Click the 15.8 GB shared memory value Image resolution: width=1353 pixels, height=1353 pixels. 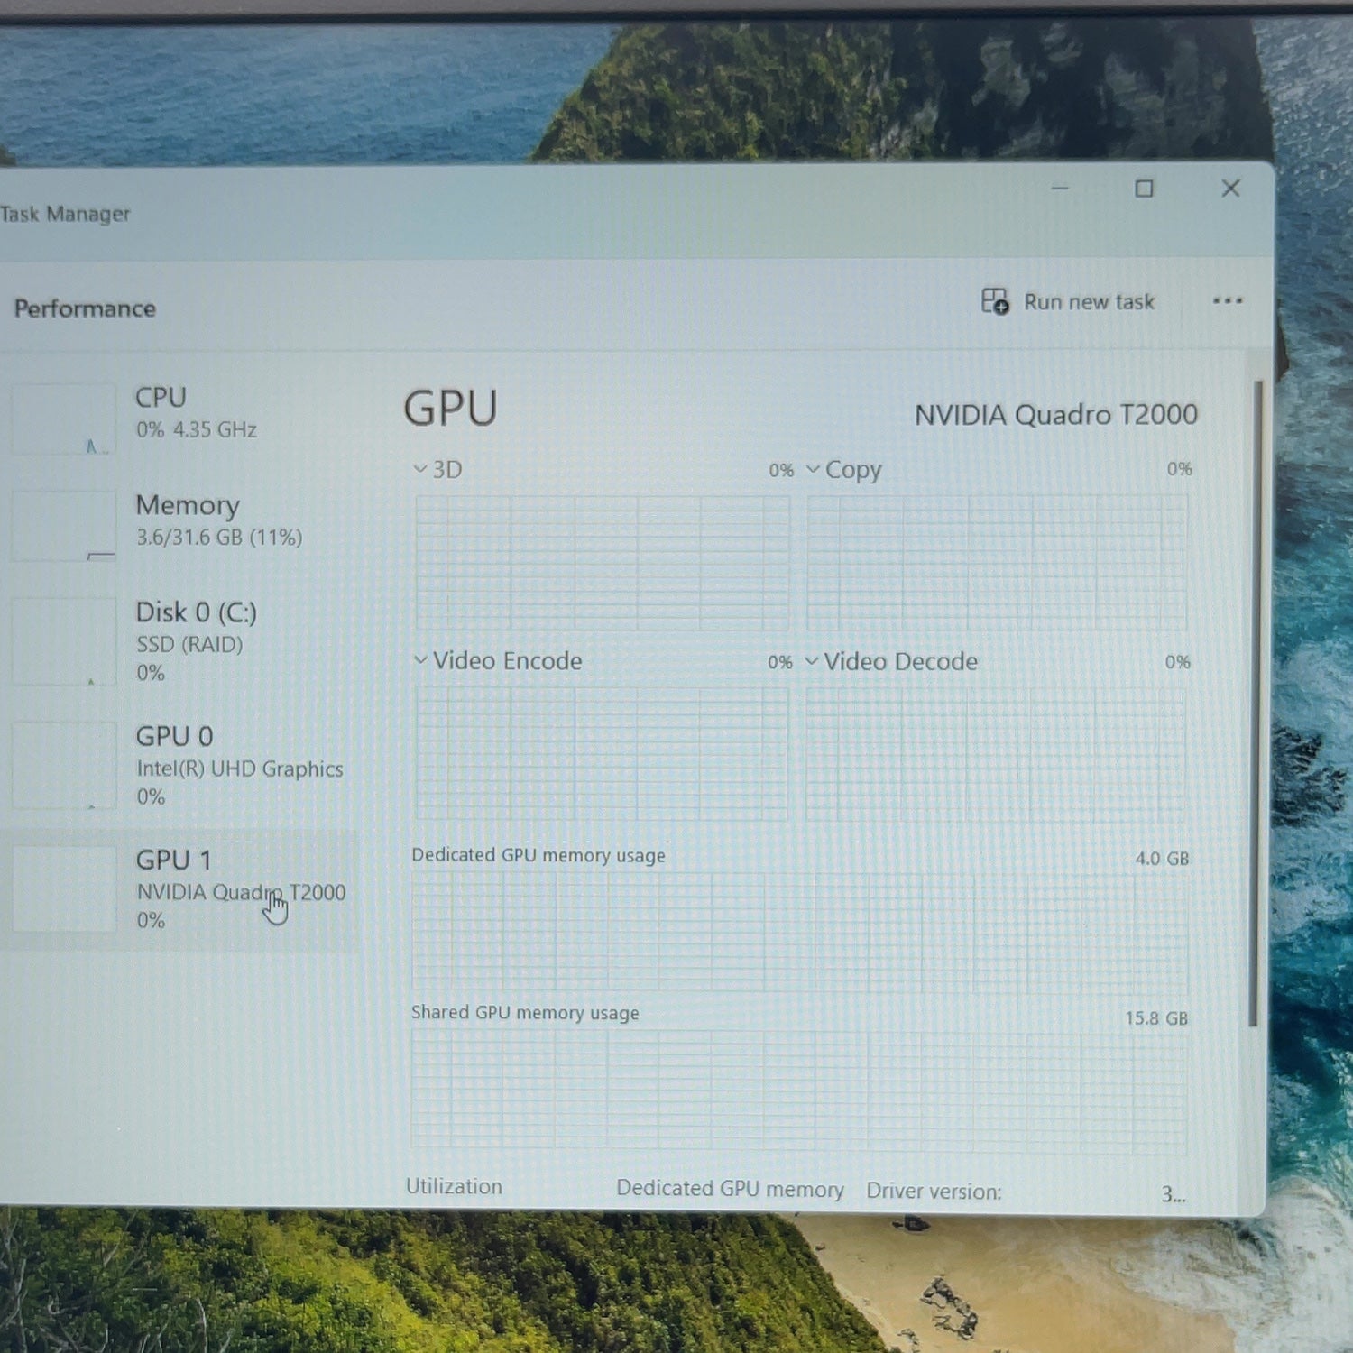coord(1156,1018)
